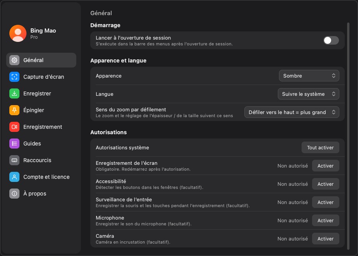This screenshot has width=358, height=256.
Task: Open the Apparence dropdown set to Sombre
Action: (x=309, y=76)
